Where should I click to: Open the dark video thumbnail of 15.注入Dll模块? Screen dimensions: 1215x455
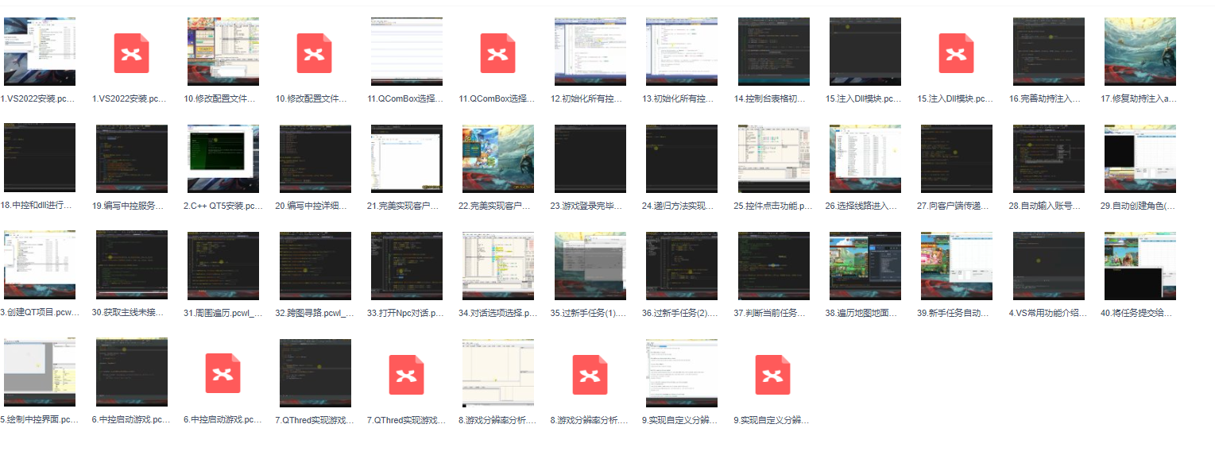(x=865, y=52)
